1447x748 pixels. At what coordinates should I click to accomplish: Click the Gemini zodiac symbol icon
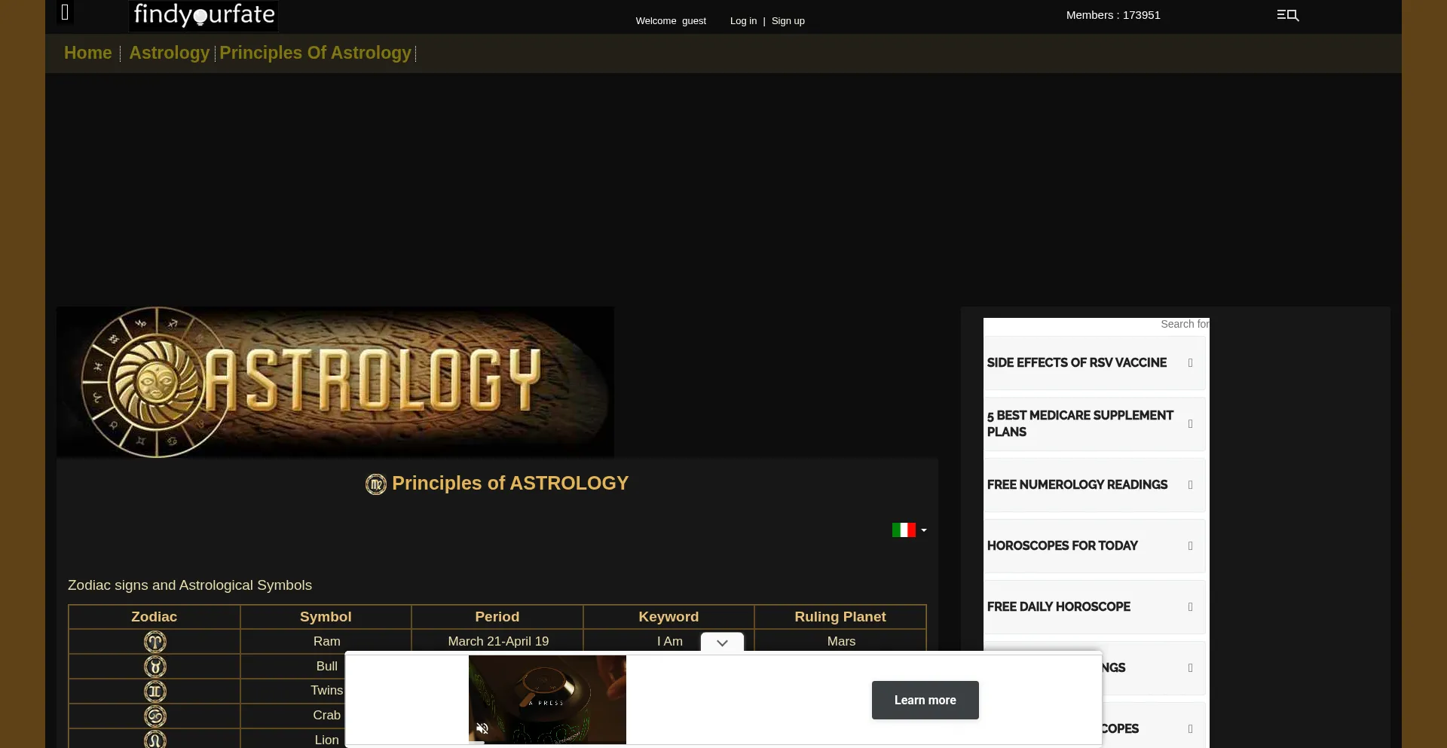coord(154,691)
